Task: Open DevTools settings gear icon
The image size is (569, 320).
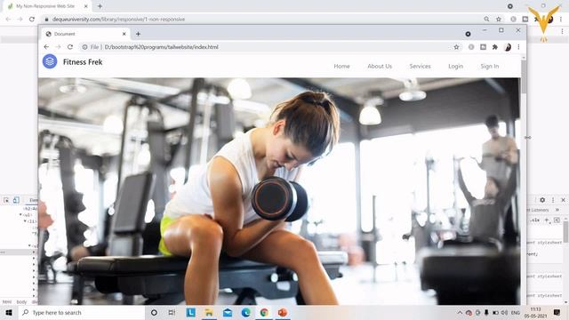Action: (x=542, y=200)
